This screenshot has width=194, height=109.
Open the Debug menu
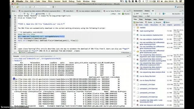[x=72, y=1]
